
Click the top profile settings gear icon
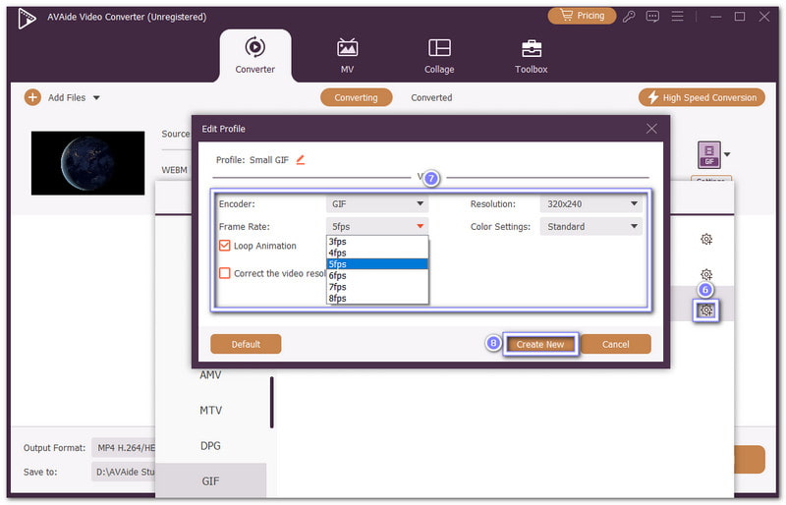tap(706, 239)
